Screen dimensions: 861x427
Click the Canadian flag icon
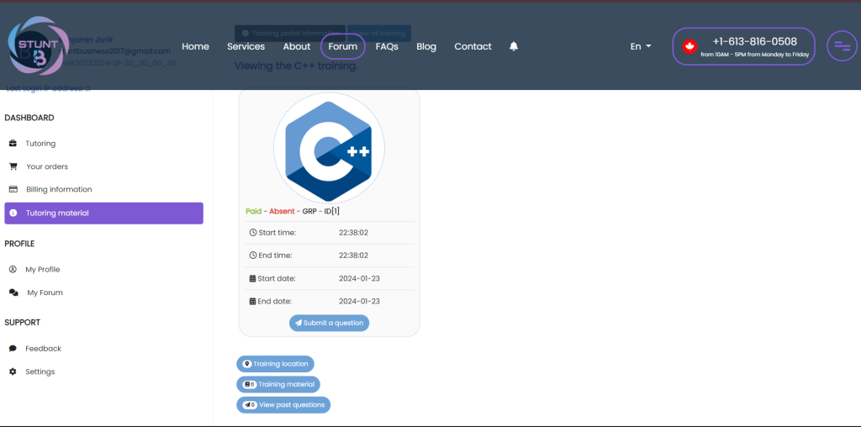[x=689, y=47]
